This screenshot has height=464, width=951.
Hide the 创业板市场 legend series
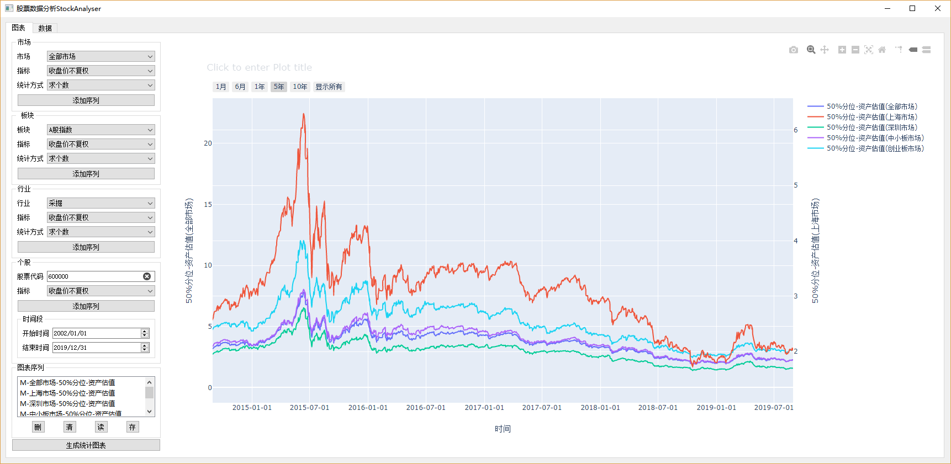(875, 148)
